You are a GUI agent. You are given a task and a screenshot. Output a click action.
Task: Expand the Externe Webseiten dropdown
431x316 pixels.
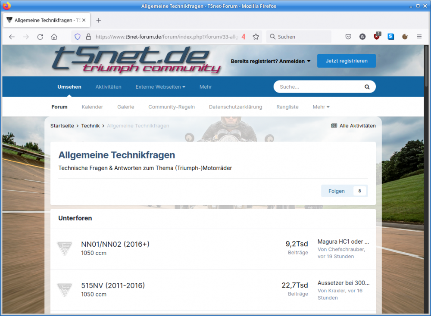coord(160,87)
